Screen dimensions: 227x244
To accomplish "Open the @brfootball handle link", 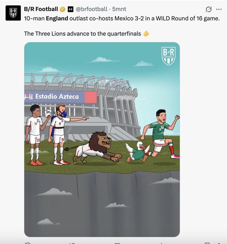I will click(92, 9).
